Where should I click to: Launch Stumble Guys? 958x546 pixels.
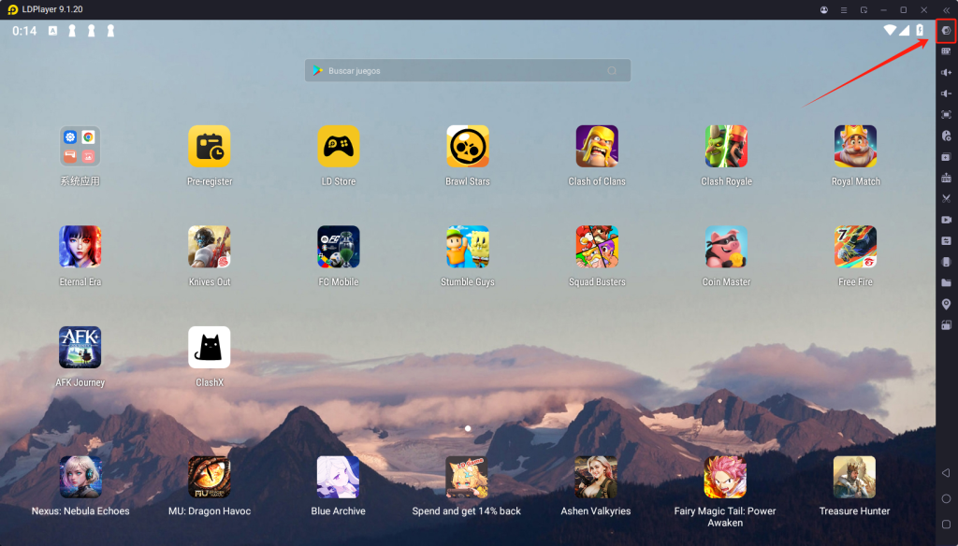pyautogui.click(x=468, y=247)
